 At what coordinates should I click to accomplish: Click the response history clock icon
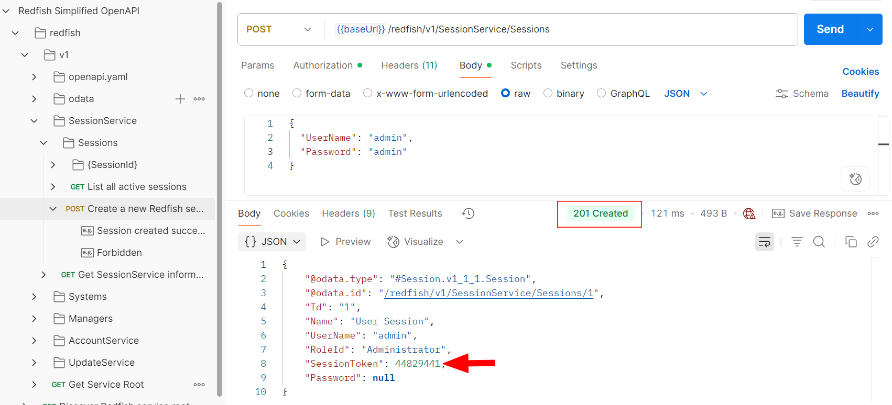(x=468, y=213)
